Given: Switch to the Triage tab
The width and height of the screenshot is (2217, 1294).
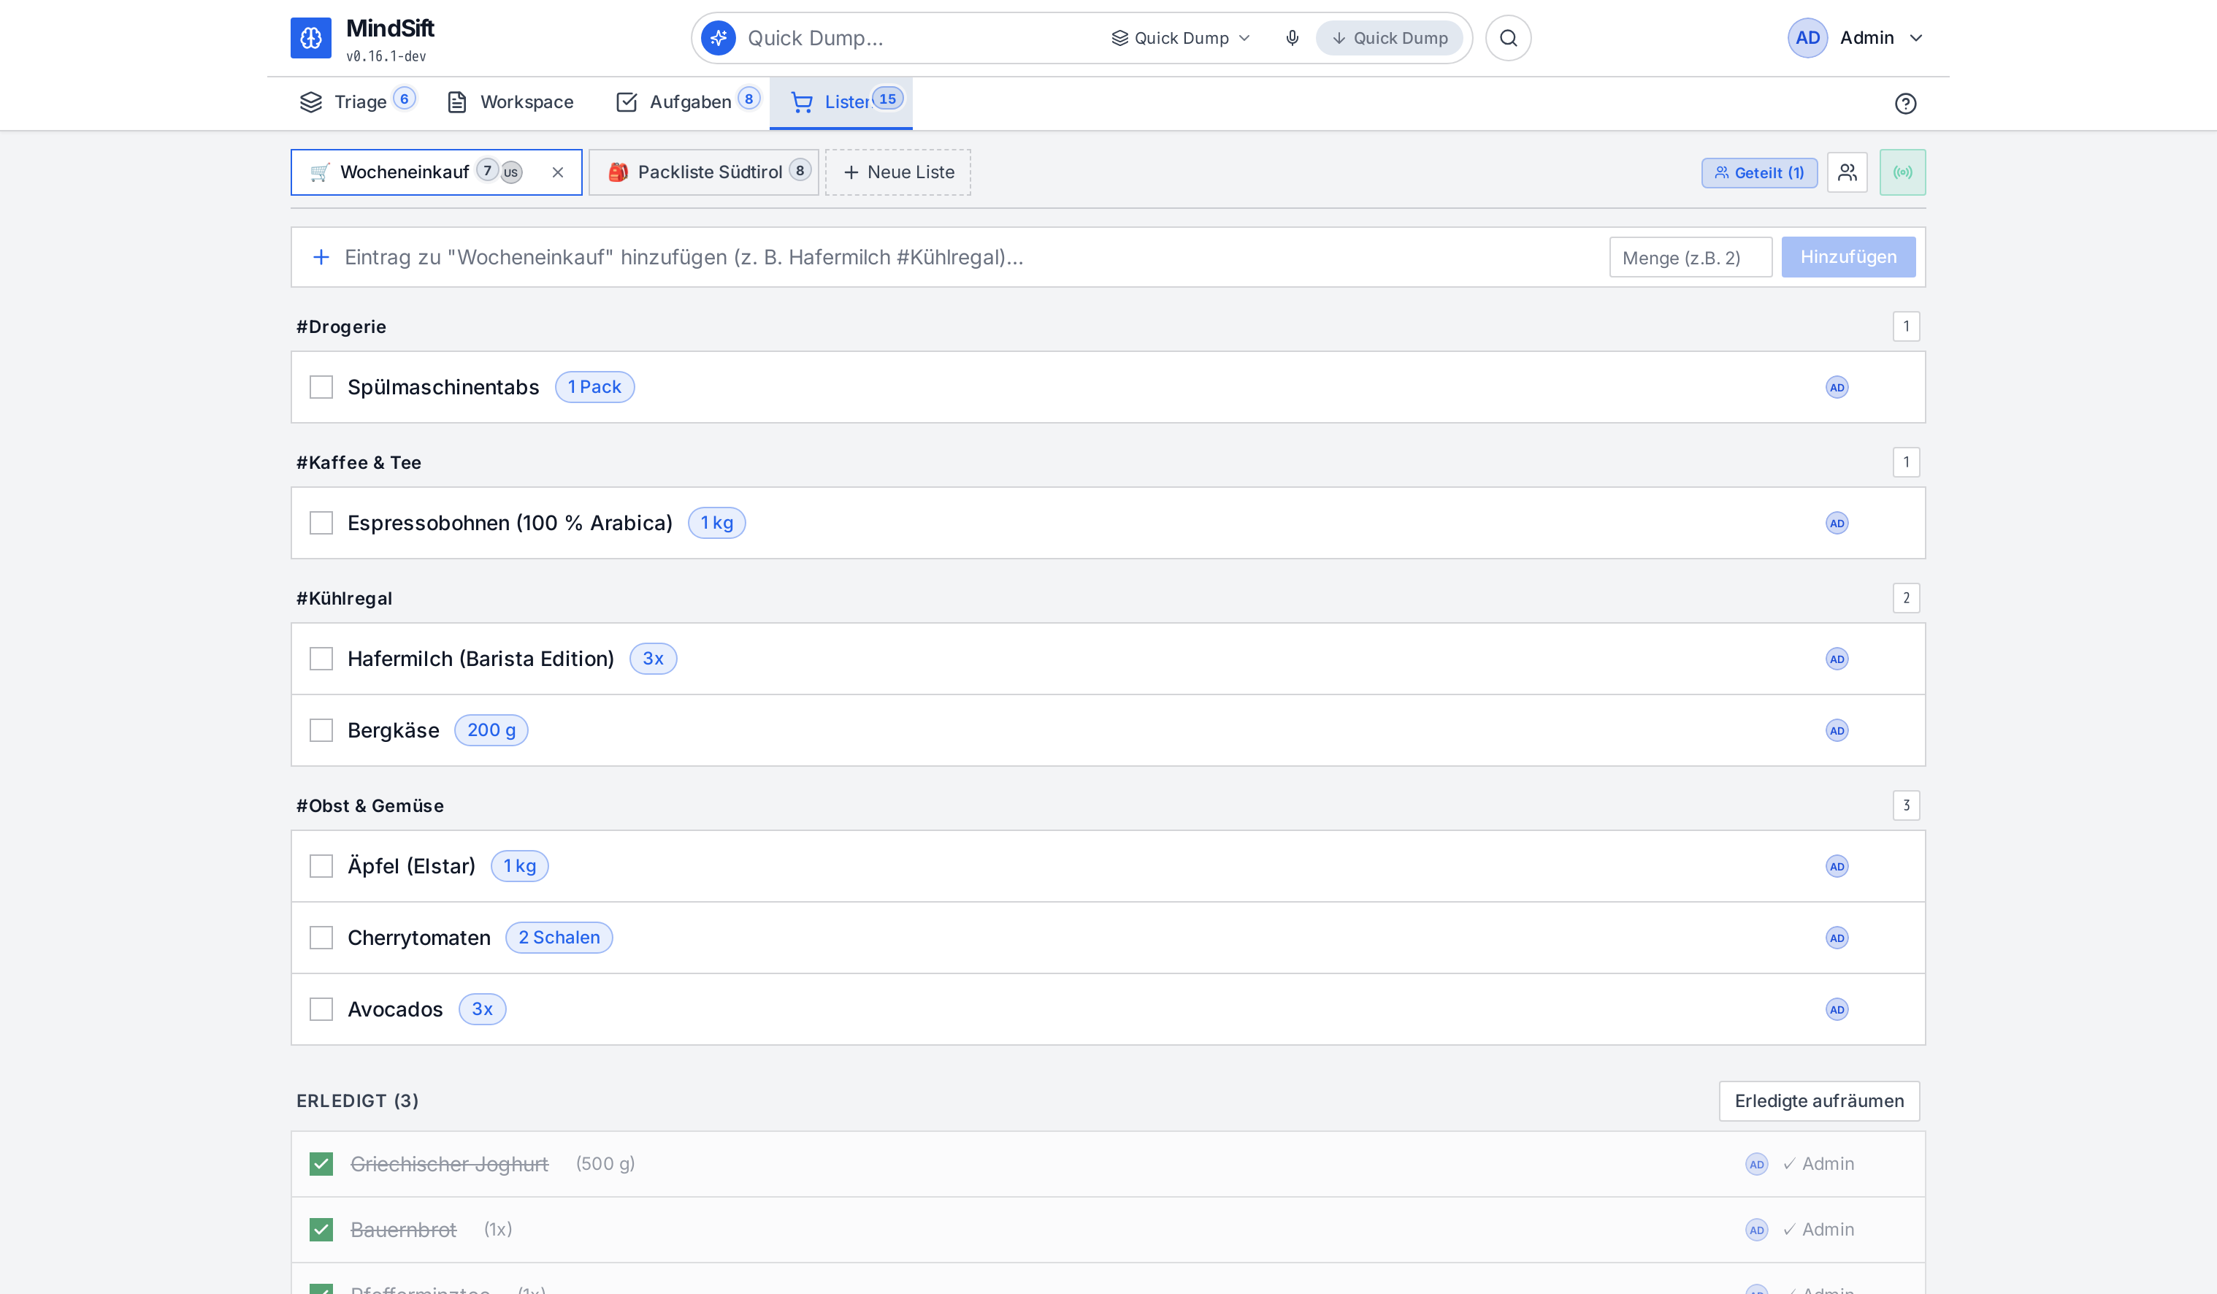Looking at the screenshot, I should pyautogui.click(x=357, y=102).
